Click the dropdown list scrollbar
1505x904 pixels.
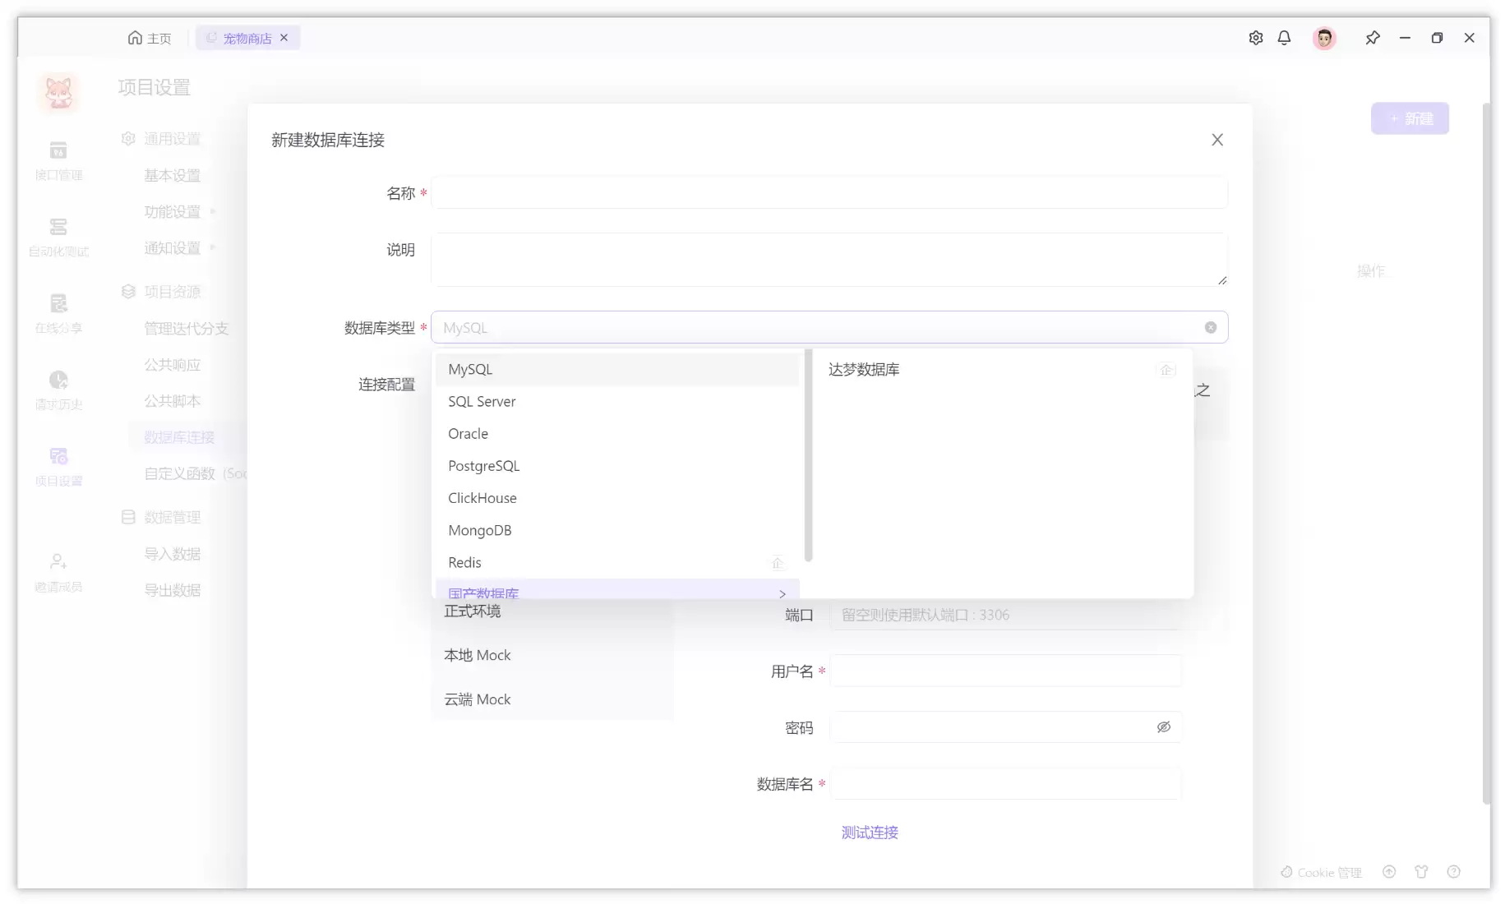click(808, 456)
